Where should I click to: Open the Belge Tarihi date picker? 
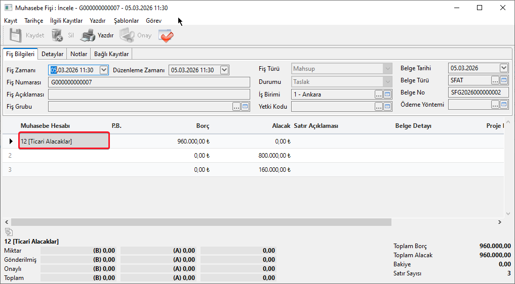pyautogui.click(x=503, y=68)
